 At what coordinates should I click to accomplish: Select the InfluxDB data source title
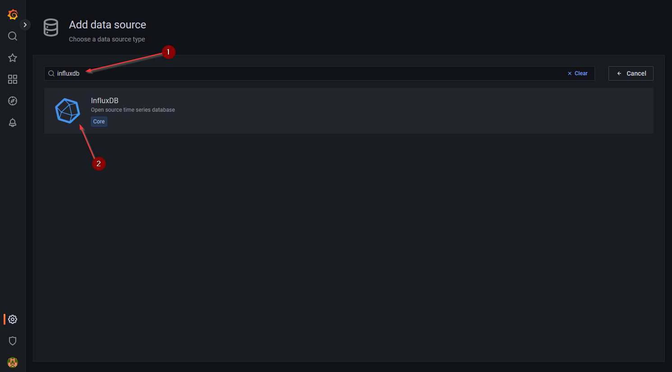pos(104,100)
